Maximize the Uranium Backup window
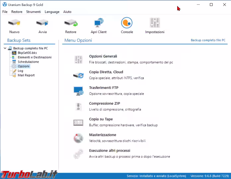The image size is (231, 179). click(x=211, y=5)
